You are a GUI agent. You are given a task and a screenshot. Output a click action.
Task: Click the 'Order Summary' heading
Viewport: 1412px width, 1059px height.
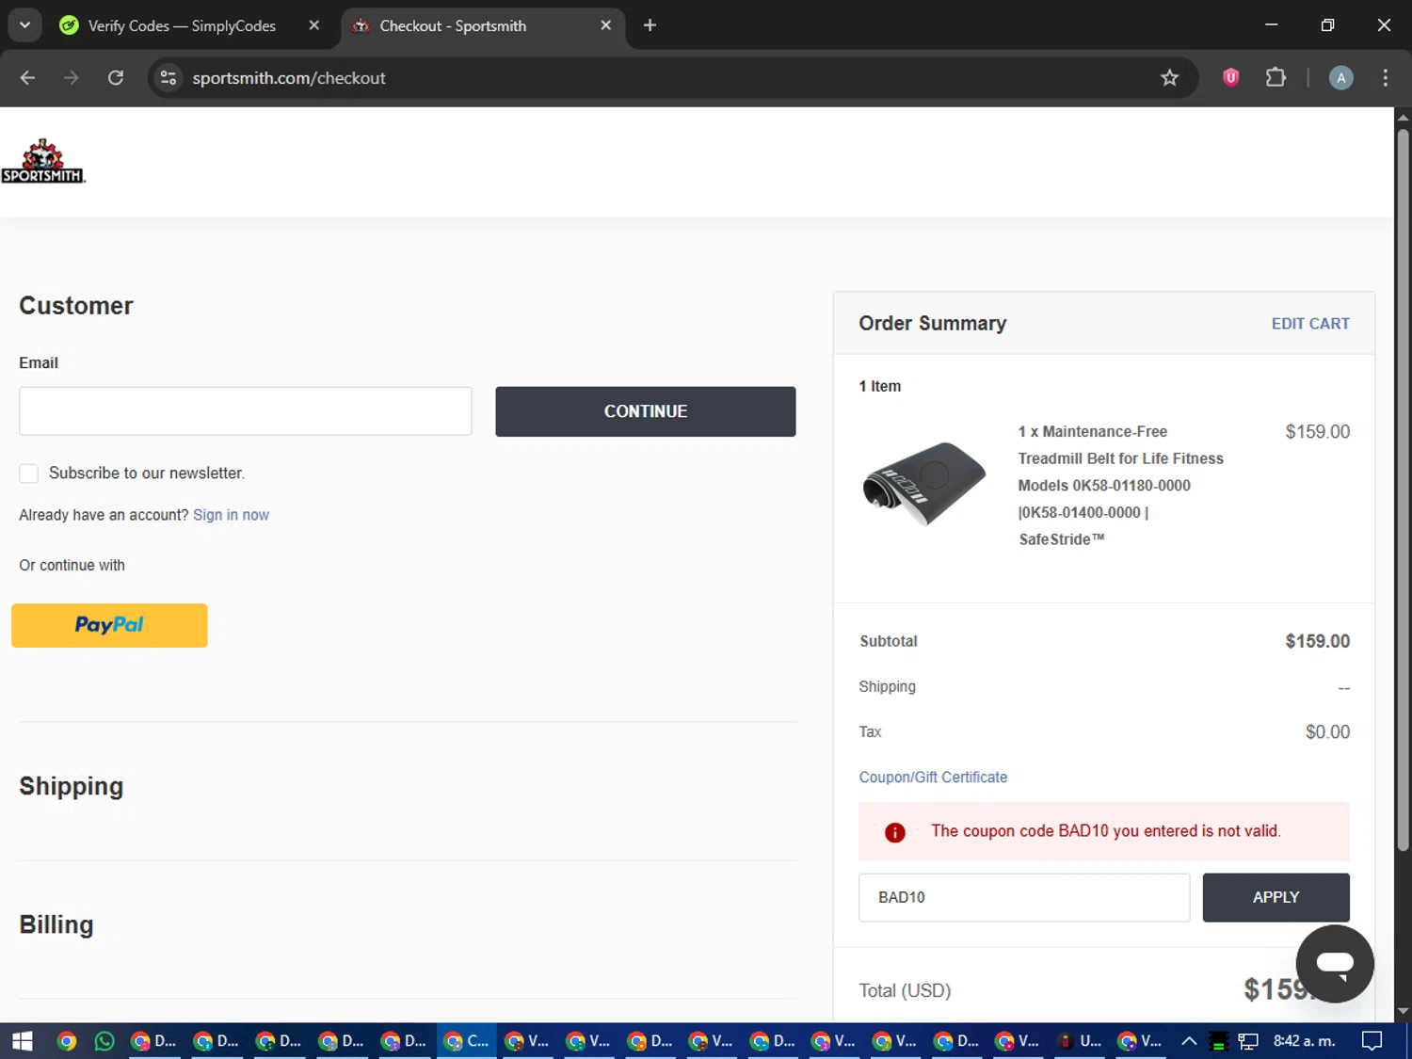pos(932,324)
